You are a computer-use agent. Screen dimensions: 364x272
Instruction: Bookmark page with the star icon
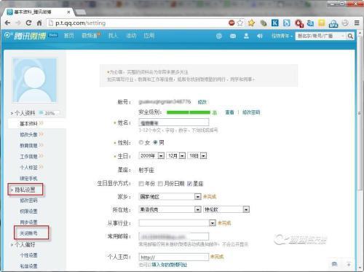(240, 23)
